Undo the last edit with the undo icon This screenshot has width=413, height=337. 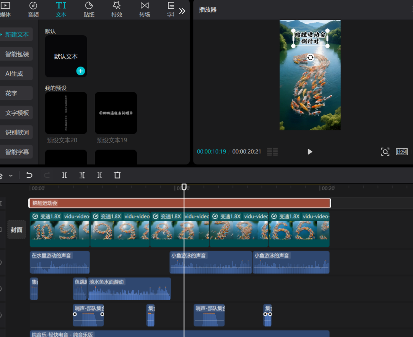pyautogui.click(x=30, y=175)
